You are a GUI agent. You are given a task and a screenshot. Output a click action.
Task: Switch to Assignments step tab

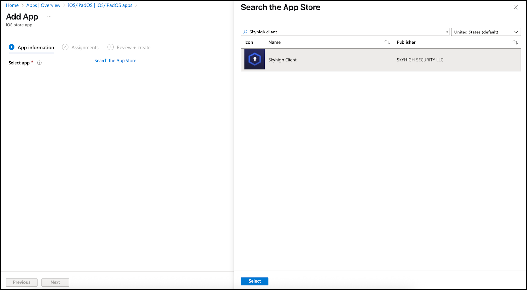[80, 47]
